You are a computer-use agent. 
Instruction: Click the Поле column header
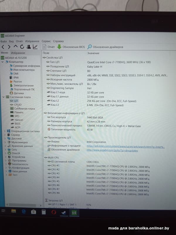pos(46,53)
